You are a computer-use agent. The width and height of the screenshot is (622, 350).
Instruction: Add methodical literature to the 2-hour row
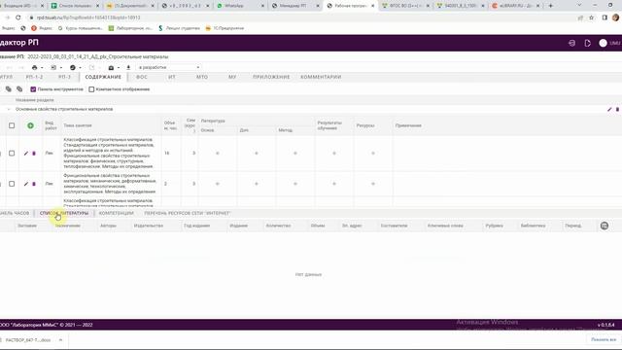tap(295, 184)
